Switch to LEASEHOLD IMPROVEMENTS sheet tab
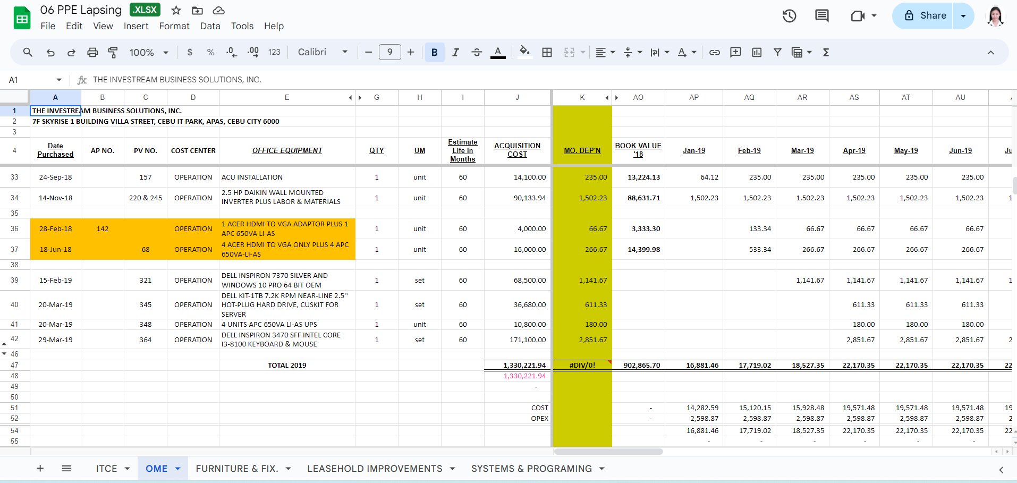 pos(375,469)
